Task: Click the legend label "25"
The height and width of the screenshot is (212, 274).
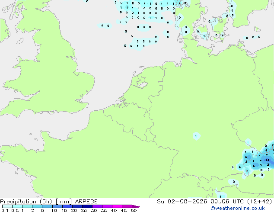Action: click(84, 210)
